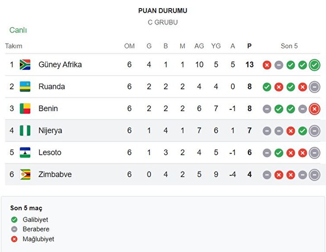The height and width of the screenshot is (252, 326).
Task: Select Benin's highlighted latest loss icon
Action: tap(314, 109)
